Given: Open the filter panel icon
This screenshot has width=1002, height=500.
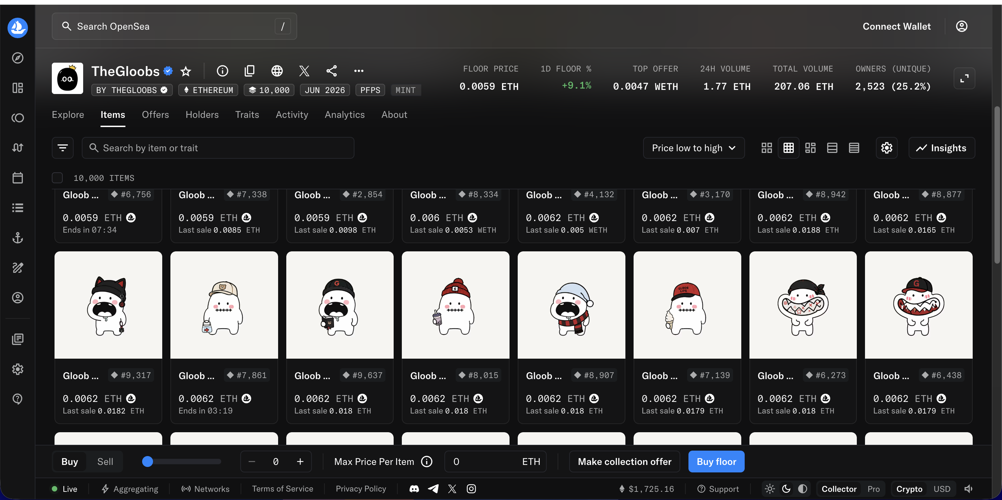Looking at the screenshot, I should [x=63, y=148].
